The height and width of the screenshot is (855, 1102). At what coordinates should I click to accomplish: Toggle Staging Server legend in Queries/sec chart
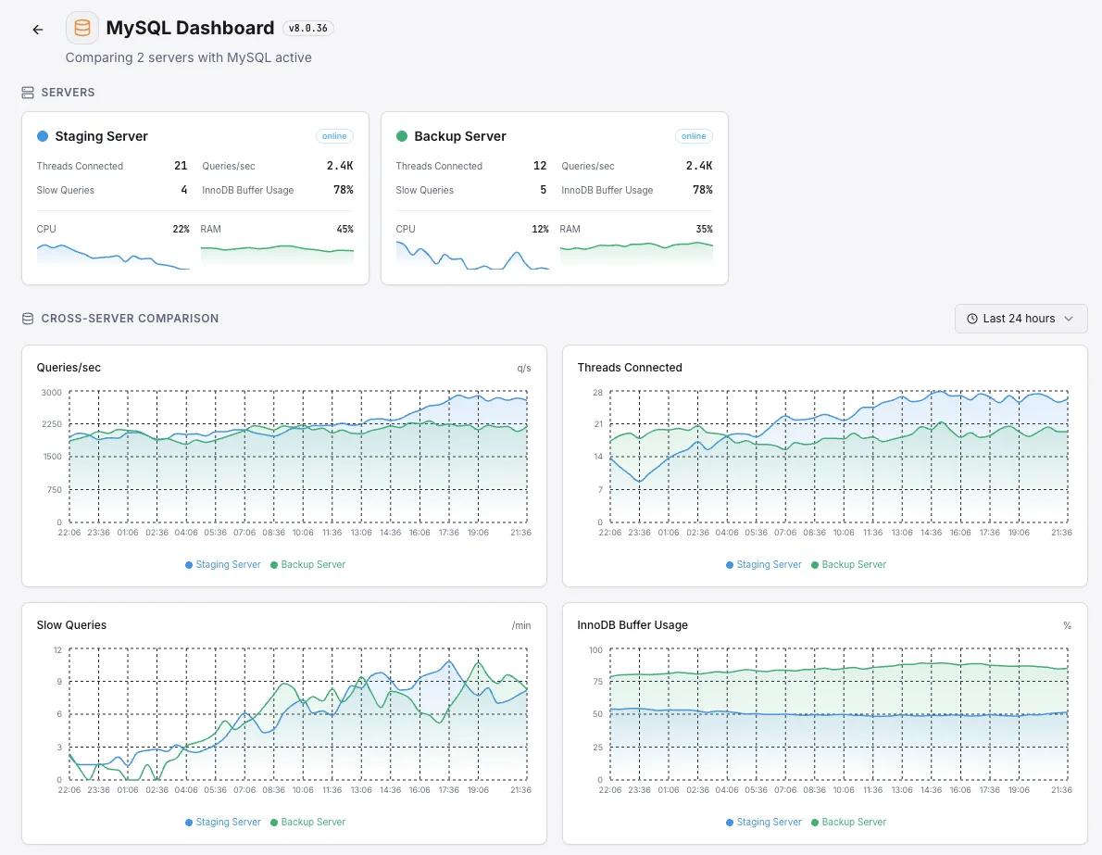point(223,565)
